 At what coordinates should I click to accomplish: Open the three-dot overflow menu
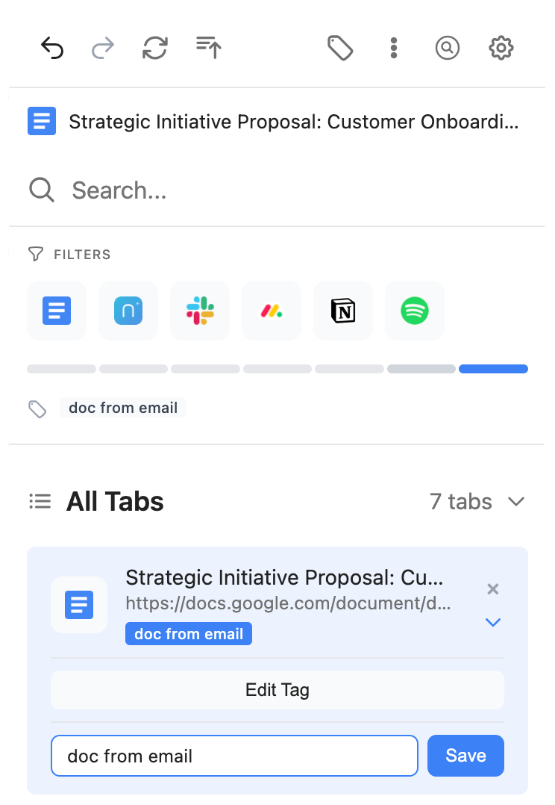393,48
